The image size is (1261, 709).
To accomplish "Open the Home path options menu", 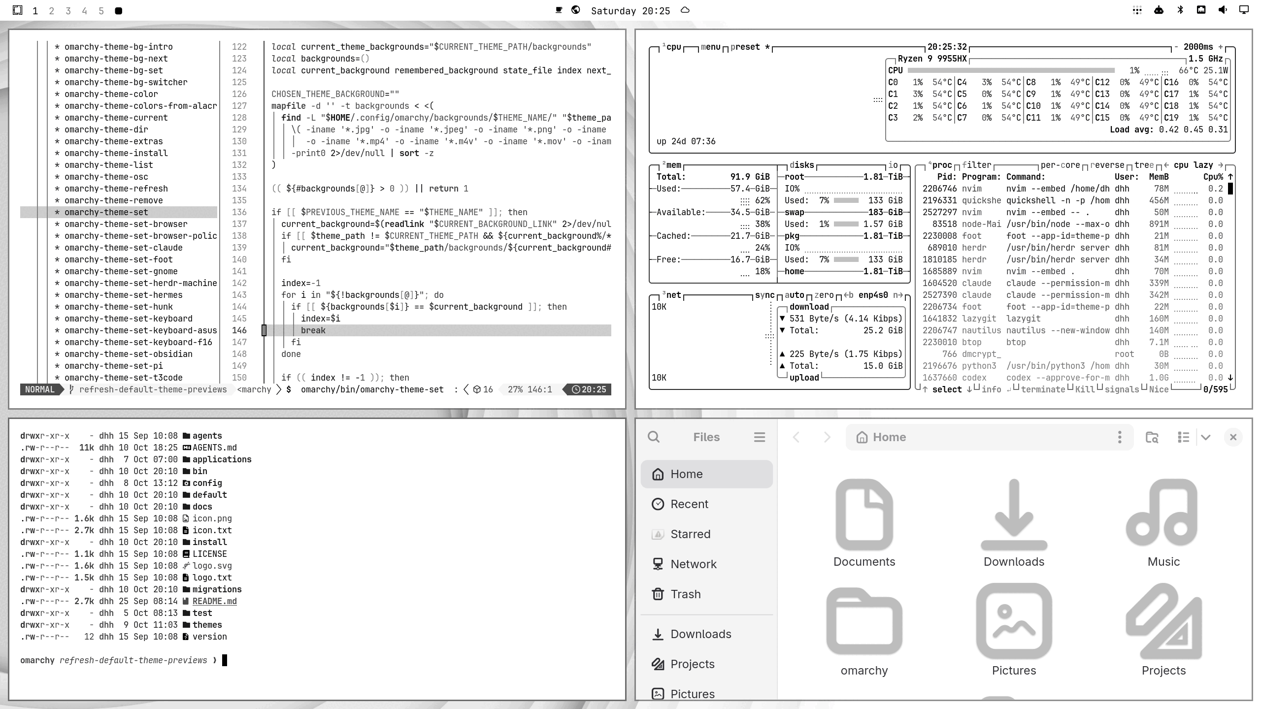I will (1120, 437).
